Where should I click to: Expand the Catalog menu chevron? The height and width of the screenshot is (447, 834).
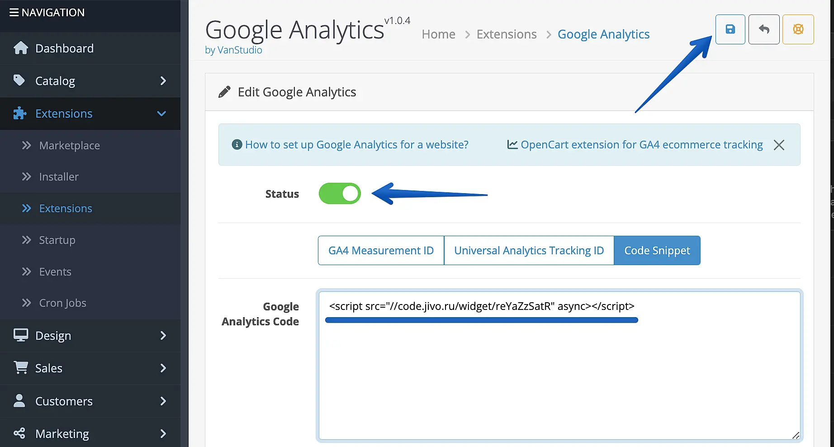point(163,81)
